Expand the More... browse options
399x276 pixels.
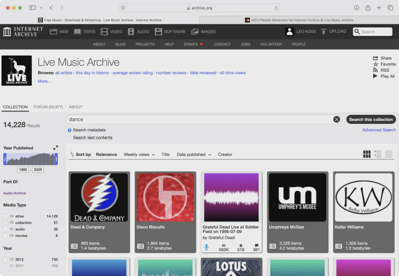pyautogui.click(x=44, y=81)
